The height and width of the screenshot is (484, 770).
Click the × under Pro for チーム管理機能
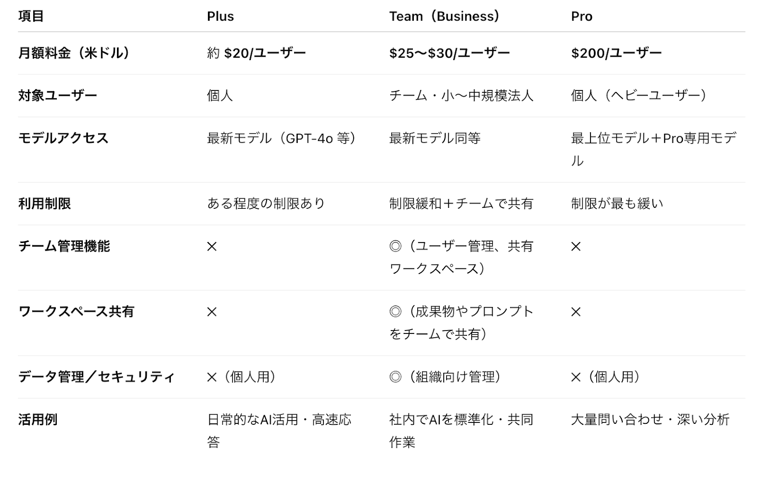click(x=576, y=247)
